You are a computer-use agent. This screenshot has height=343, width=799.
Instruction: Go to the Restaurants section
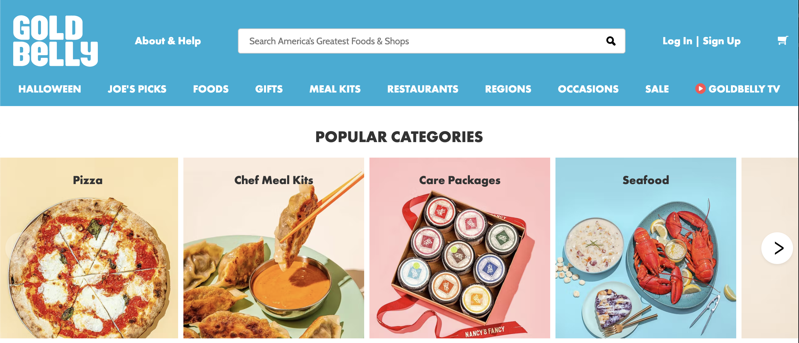(x=423, y=89)
